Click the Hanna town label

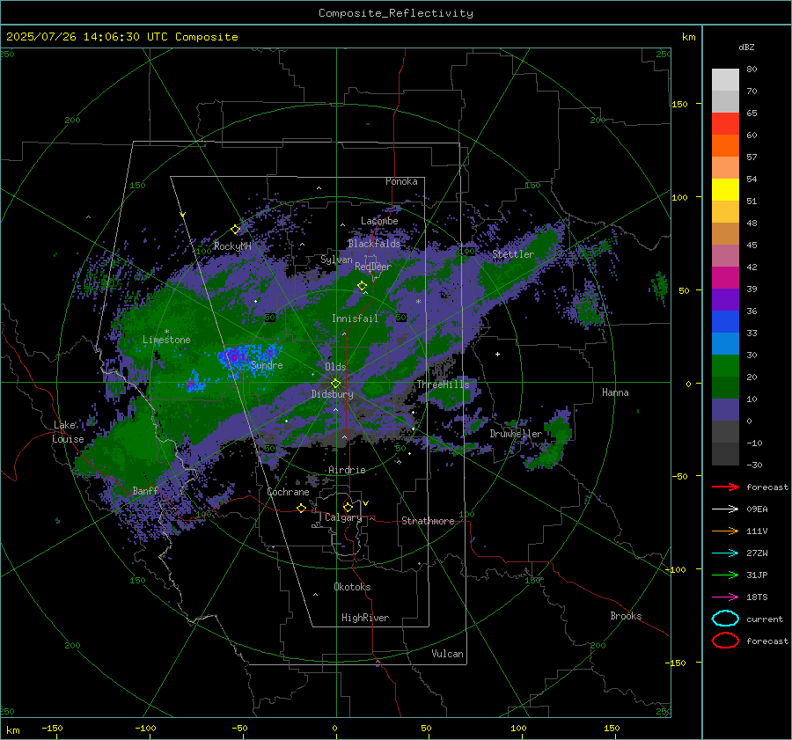coord(615,392)
